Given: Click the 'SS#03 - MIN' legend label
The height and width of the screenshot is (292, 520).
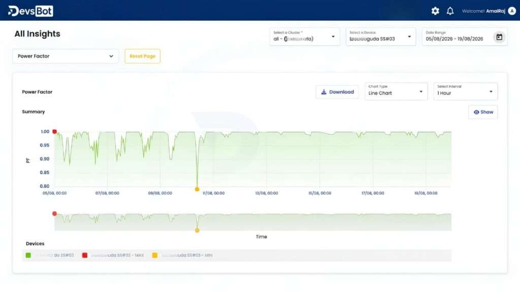Looking at the screenshot, I should [x=187, y=255].
